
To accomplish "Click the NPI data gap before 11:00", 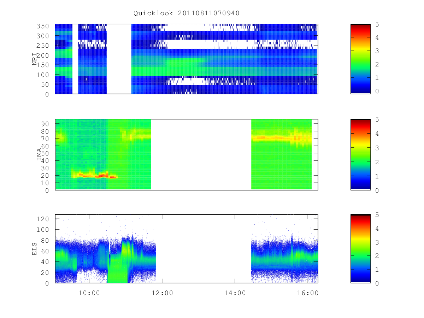I will click(x=119, y=59).
